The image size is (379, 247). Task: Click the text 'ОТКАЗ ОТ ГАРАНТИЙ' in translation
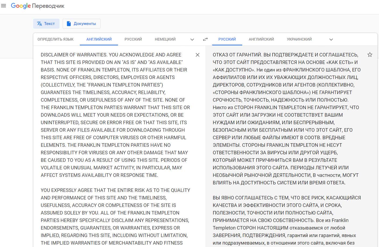237,55
